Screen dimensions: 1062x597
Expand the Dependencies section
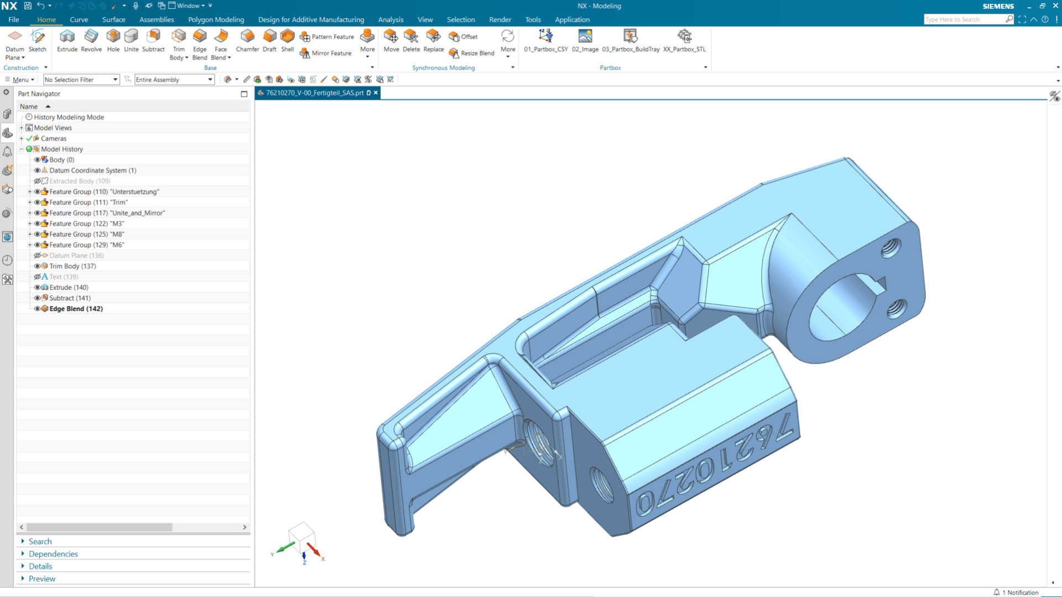[x=53, y=554]
